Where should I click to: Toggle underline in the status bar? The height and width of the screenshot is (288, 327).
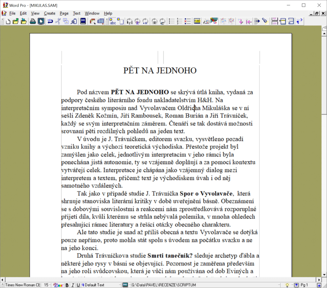(x=78, y=285)
